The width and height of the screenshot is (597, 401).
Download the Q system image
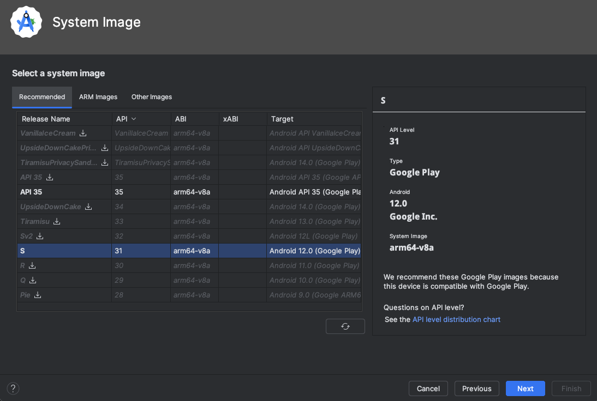(x=33, y=280)
